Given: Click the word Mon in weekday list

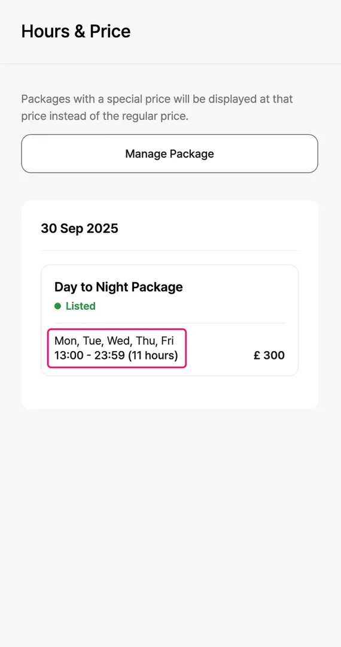Looking at the screenshot, I should (x=66, y=341).
